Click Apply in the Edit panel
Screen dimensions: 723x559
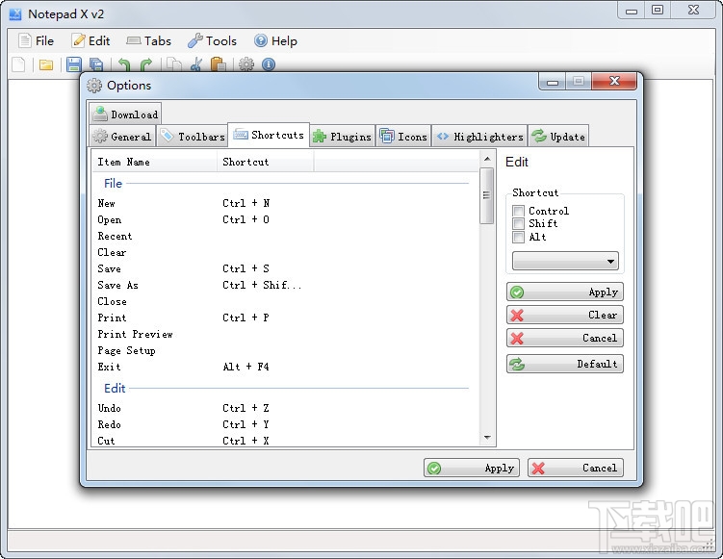tap(565, 292)
